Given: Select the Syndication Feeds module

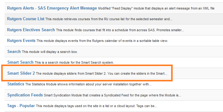Looking at the screenshot, I should [x=25, y=95].
